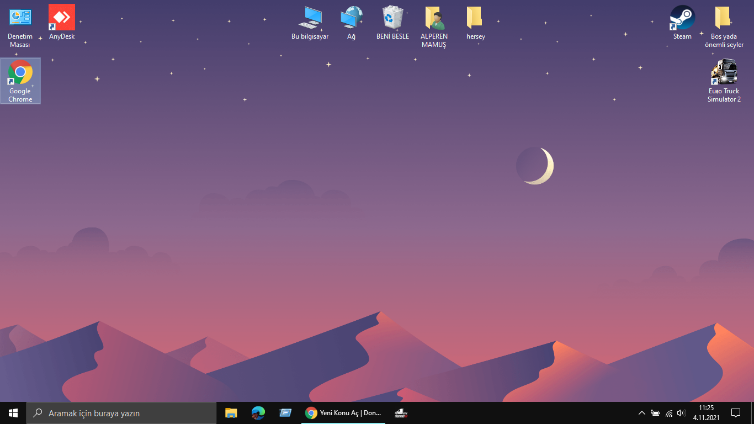The height and width of the screenshot is (424, 754).
Task: Select the Bos yada önemli seyler folder
Action: (724, 26)
